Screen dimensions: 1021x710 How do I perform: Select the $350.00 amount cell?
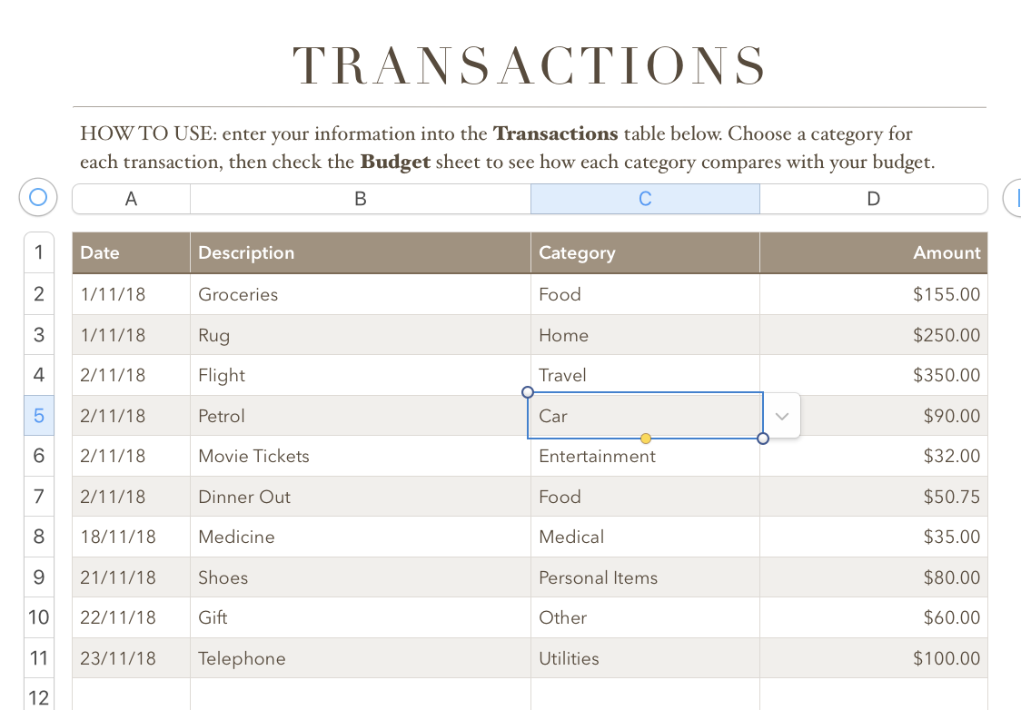(x=946, y=375)
